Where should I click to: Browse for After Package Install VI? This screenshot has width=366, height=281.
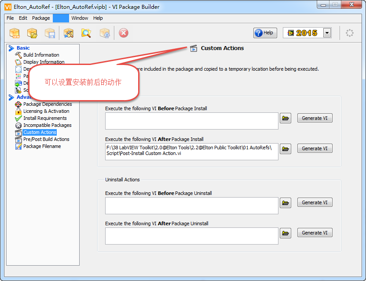pos(285,149)
